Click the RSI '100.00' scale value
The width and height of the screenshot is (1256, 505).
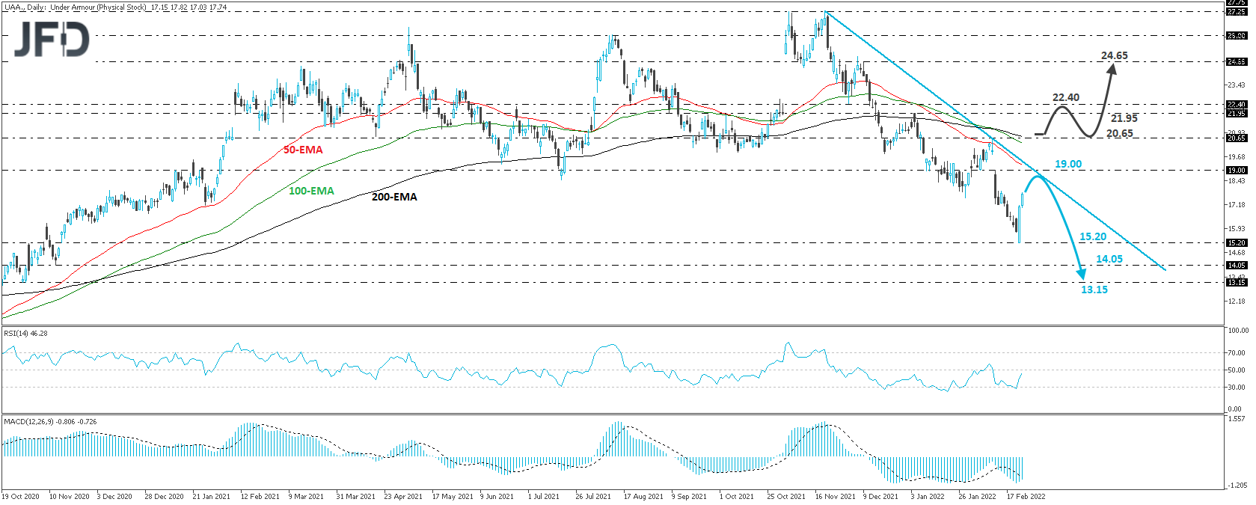[1238, 331]
